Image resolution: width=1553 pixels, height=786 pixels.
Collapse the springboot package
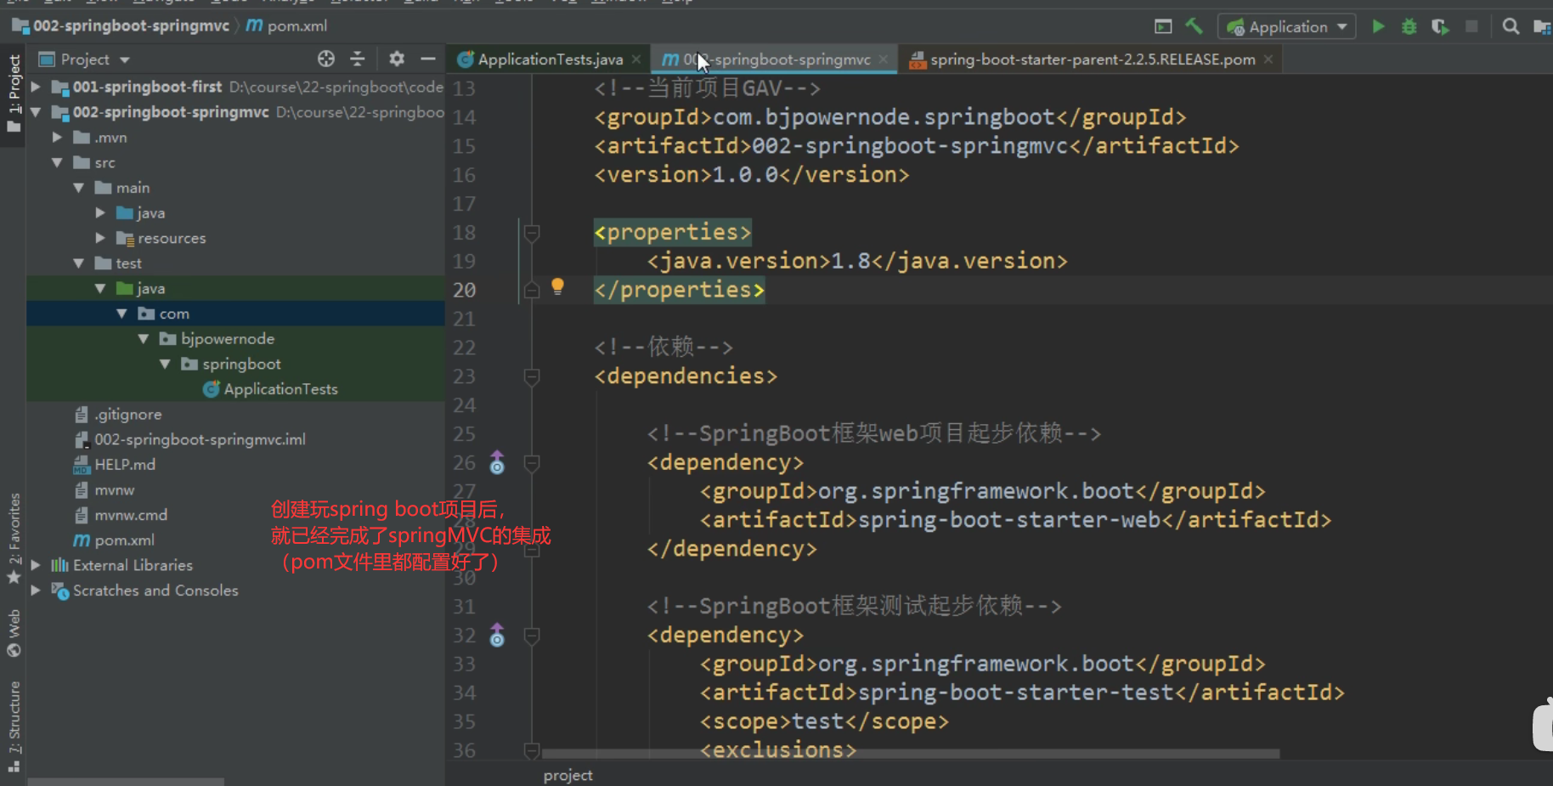point(166,364)
